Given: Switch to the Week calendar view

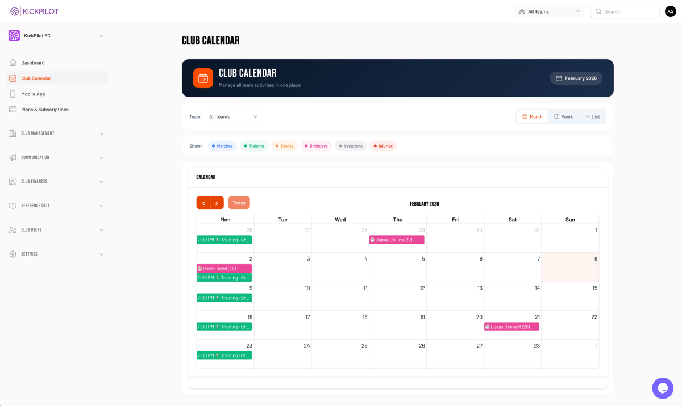Looking at the screenshot, I should click(563, 116).
